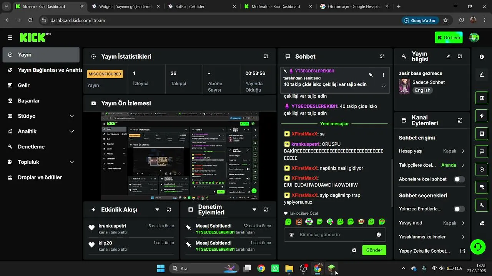Open Droplar ve ödüller in the sidebar
The image size is (492, 276).
pos(41,177)
